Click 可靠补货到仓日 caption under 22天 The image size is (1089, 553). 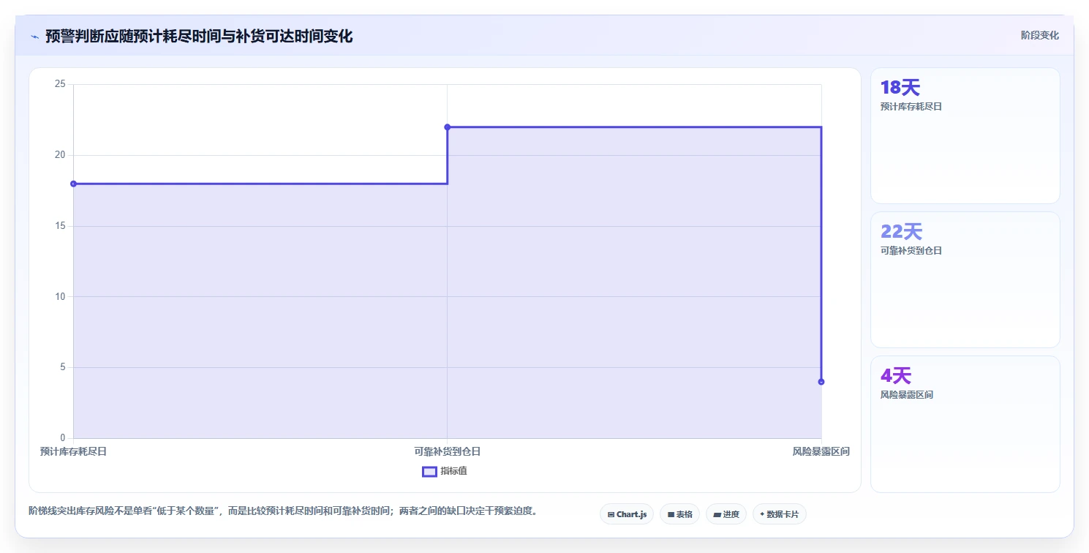pos(911,251)
